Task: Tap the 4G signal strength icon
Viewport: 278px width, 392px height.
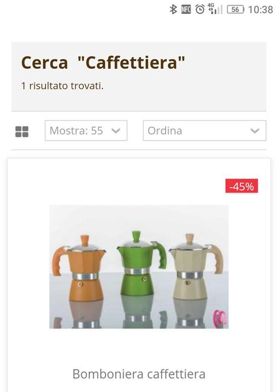Action: click(215, 9)
